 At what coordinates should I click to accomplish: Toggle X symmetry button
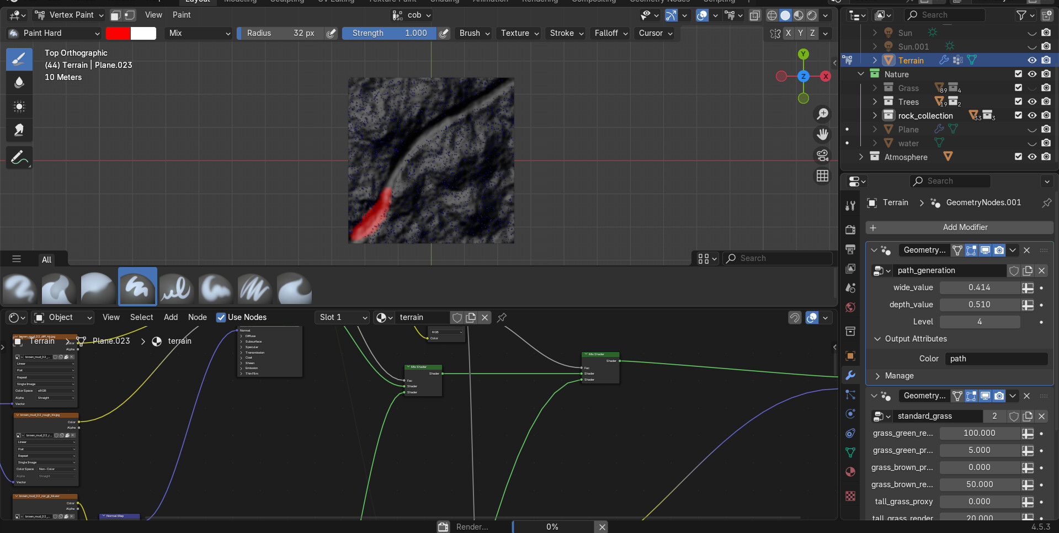point(788,33)
